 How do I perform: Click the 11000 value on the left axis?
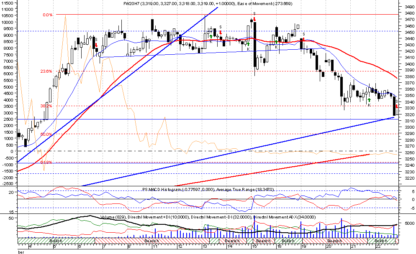point(8,9)
